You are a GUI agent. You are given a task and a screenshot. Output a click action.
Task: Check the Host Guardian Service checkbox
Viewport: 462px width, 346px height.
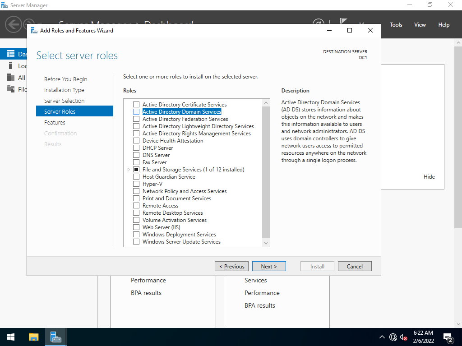[136, 176]
